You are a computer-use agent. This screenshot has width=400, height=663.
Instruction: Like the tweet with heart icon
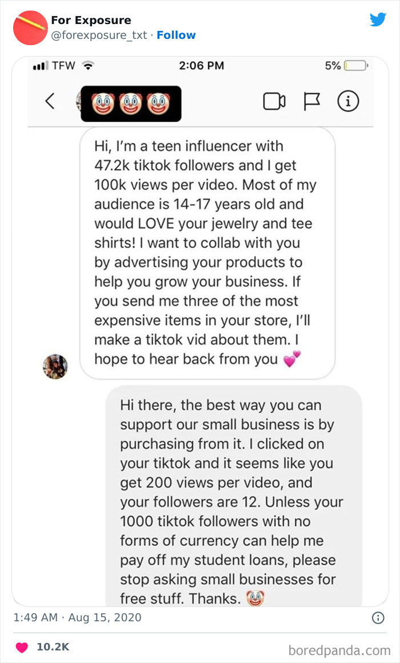pos(22,647)
